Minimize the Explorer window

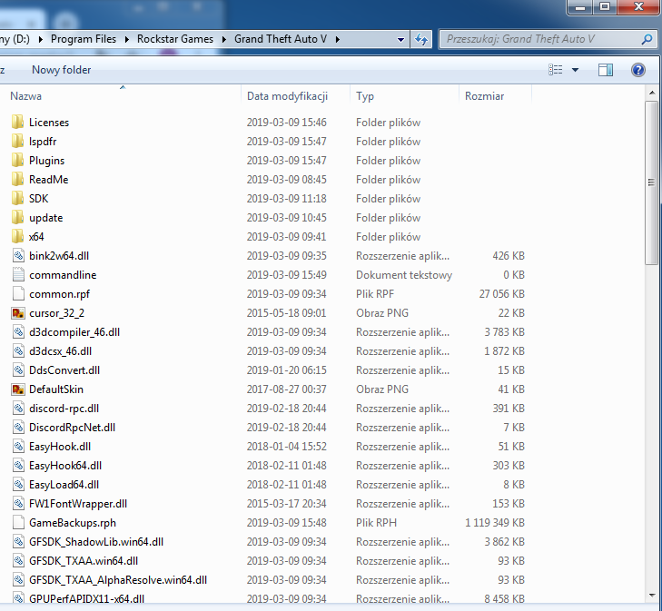(580, 7)
